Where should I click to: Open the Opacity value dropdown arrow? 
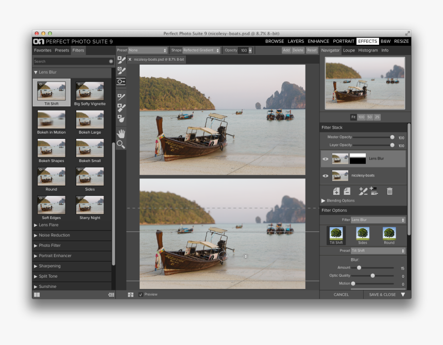click(250, 50)
